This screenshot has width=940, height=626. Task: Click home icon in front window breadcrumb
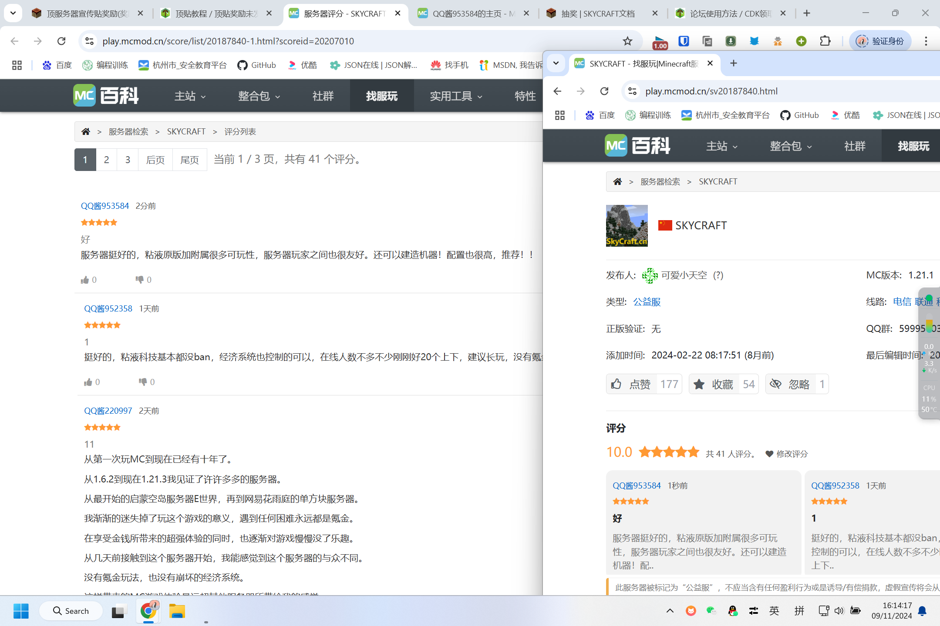[x=617, y=181]
